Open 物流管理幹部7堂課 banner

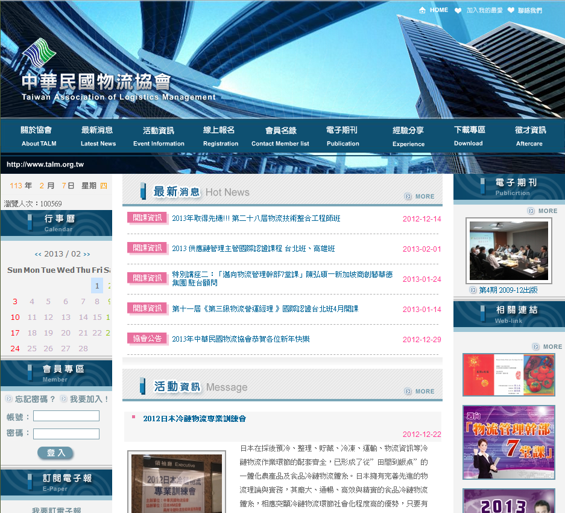click(508, 442)
